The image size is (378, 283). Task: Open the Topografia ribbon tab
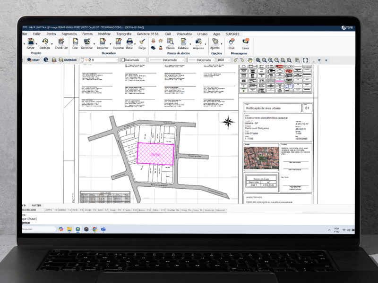[x=124, y=34]
